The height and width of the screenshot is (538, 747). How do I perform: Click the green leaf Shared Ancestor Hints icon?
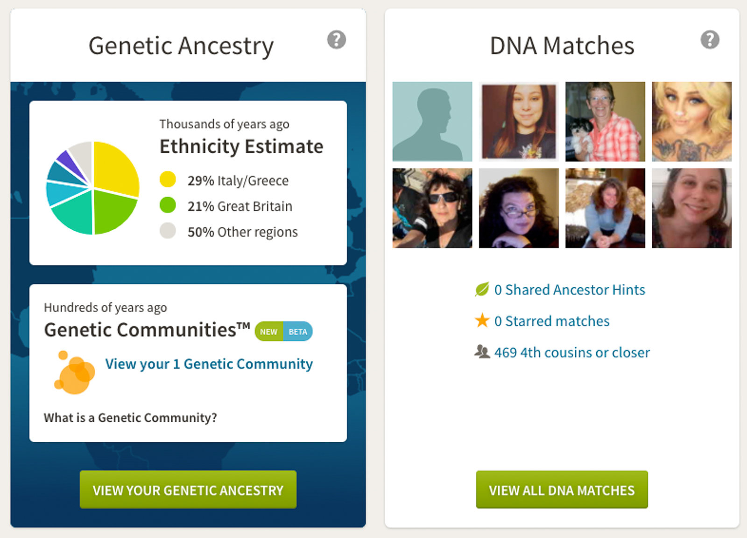tap(482, 290)
